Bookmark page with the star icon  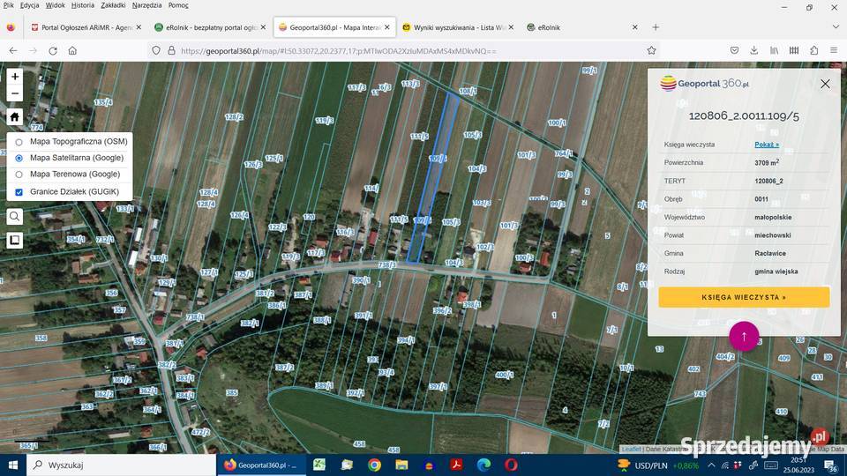click(652, 51)
